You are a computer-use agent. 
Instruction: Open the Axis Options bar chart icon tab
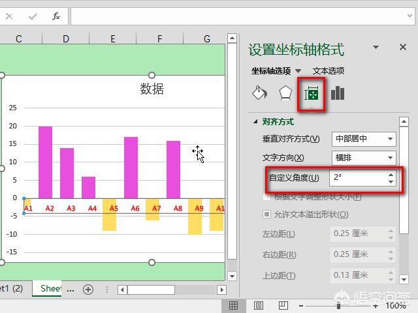[338, 93]
